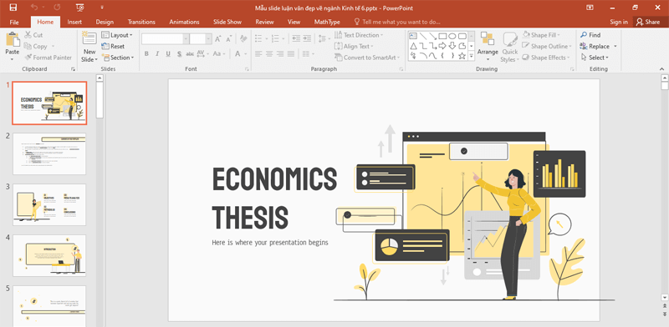Viewport: 669px width, 327px height.
Task: Switch to the Transitions tab
Action: click(141, 22)
